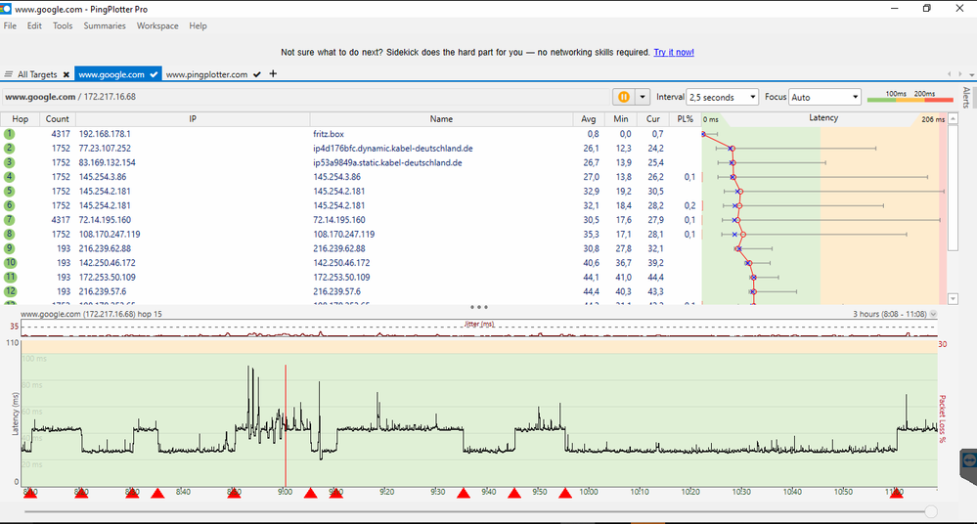The width and height of the screenshot is (977, 524).
Task: Select ip53a9849a.static.kabel-deutschland.de hop name
Action: (x=387, y=162)
